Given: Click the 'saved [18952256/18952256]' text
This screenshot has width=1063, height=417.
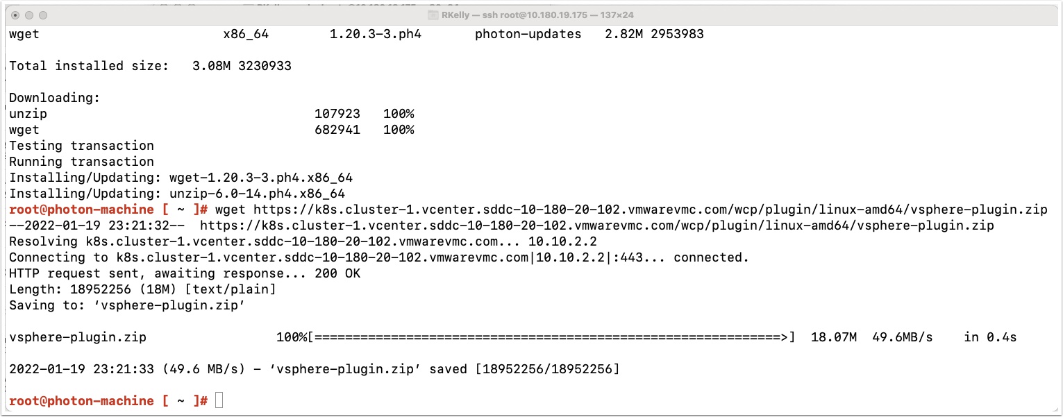Looking at the screenshot, I should point(524,369).
